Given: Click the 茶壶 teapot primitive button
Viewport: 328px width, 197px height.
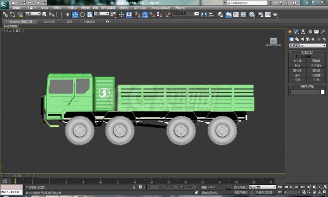Looking at the screenshot, I should point(298,80).
